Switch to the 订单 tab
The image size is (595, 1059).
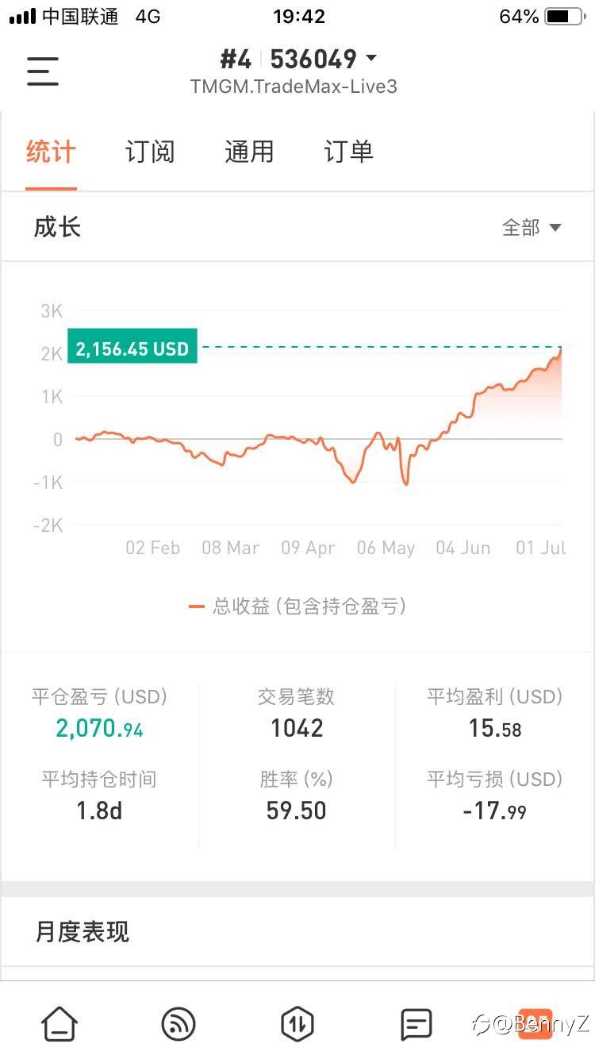348,152
